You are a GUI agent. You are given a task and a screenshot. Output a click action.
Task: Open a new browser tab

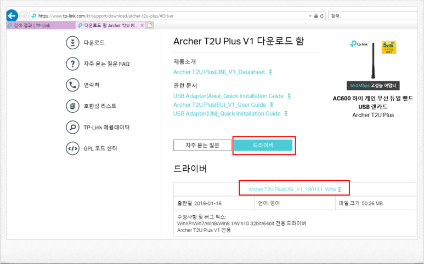click(150, 25)
